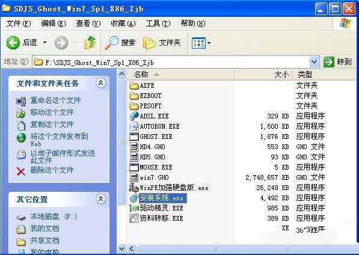Click the title bar folder icon
The image size is (359, 255).
point(6,8)
